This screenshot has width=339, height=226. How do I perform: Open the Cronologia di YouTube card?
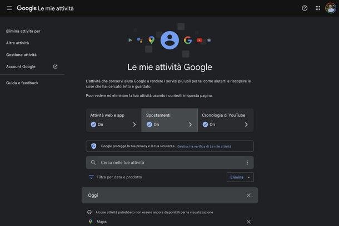point(226,120)
